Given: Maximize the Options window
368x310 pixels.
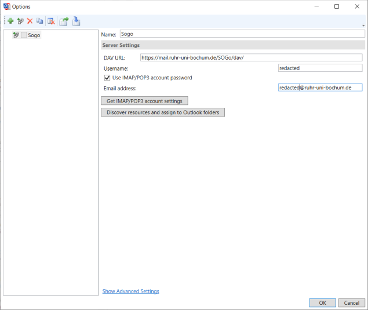Looking at the screenshot, I should (337, 6).
